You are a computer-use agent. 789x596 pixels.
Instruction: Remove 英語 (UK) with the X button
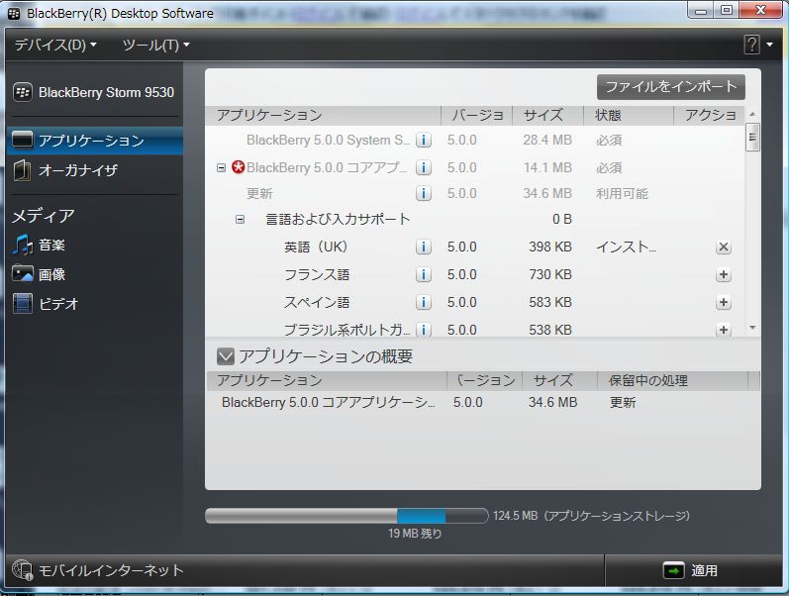723,247
